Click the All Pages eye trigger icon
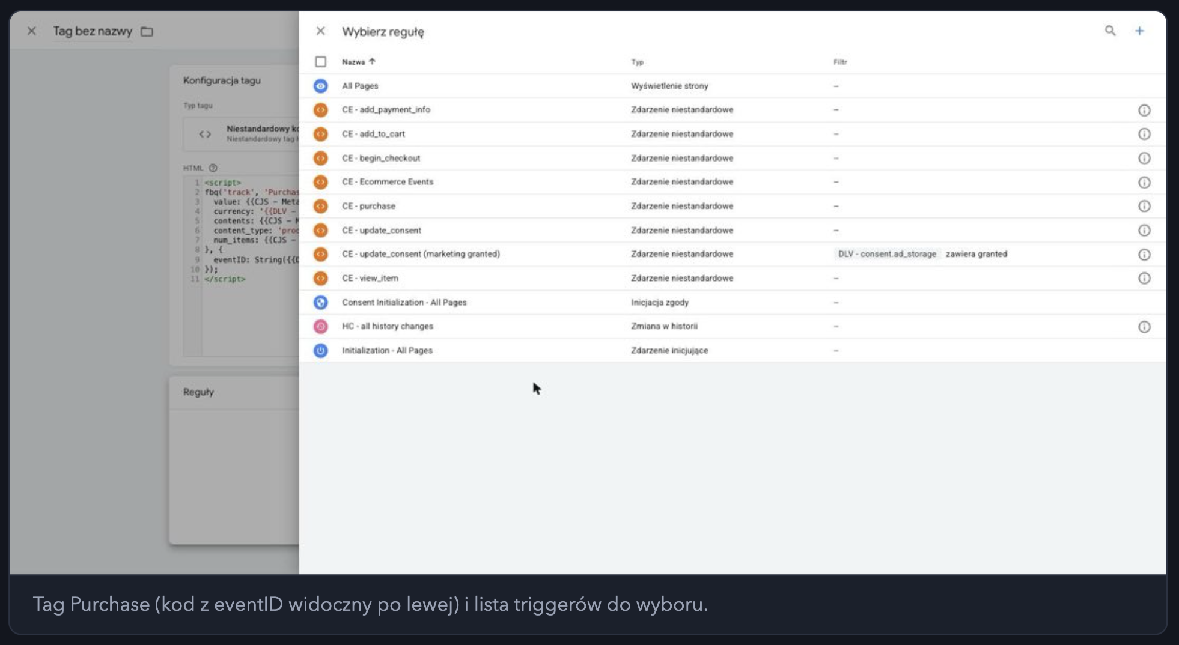Image resolution: width=1179 pixels, height=645 pixels. pyautogui.click(x=321, y=86)
